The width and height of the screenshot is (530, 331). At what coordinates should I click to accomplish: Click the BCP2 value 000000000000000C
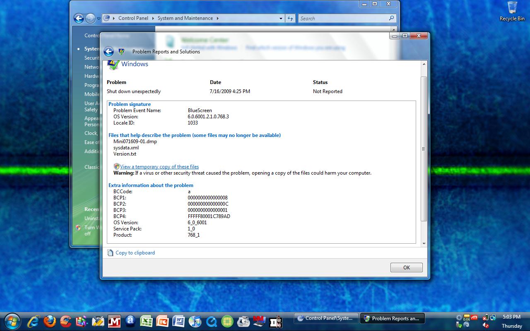tap(208, 204)
